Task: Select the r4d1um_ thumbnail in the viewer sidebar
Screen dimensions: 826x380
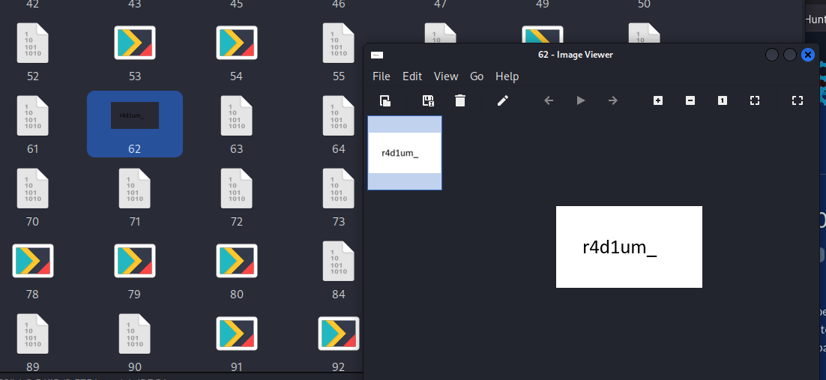Action: [405, 153]
